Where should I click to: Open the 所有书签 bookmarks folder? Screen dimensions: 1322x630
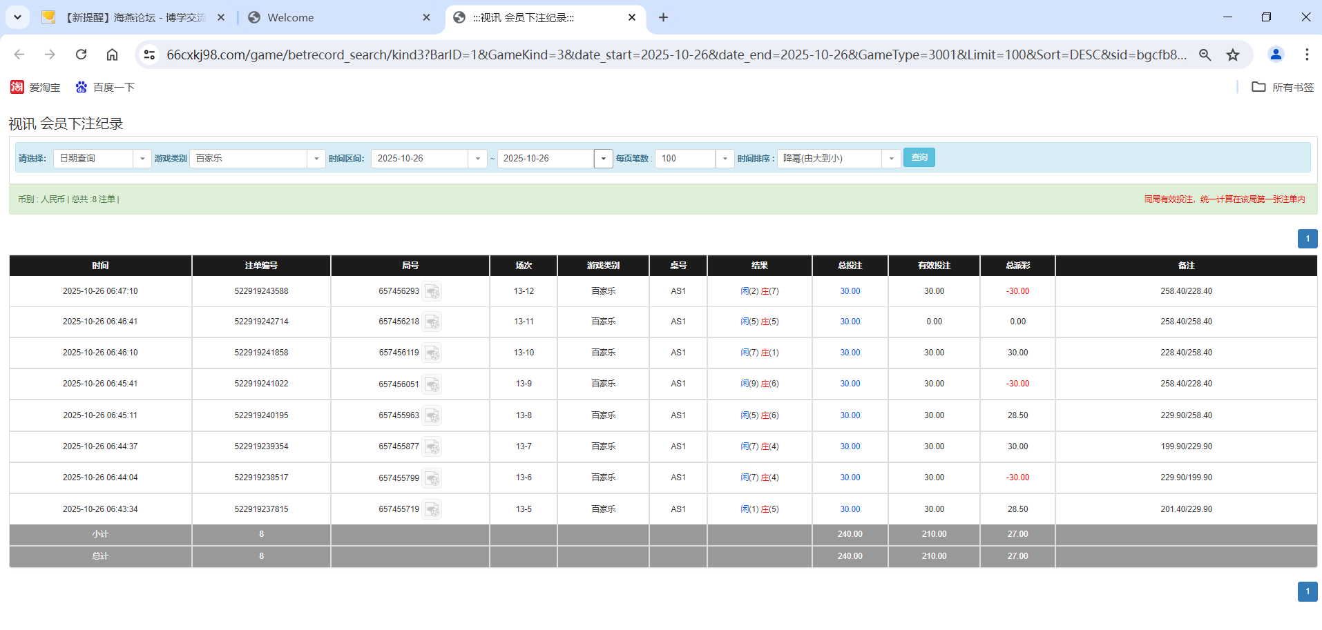click(x=1282, y=87)
